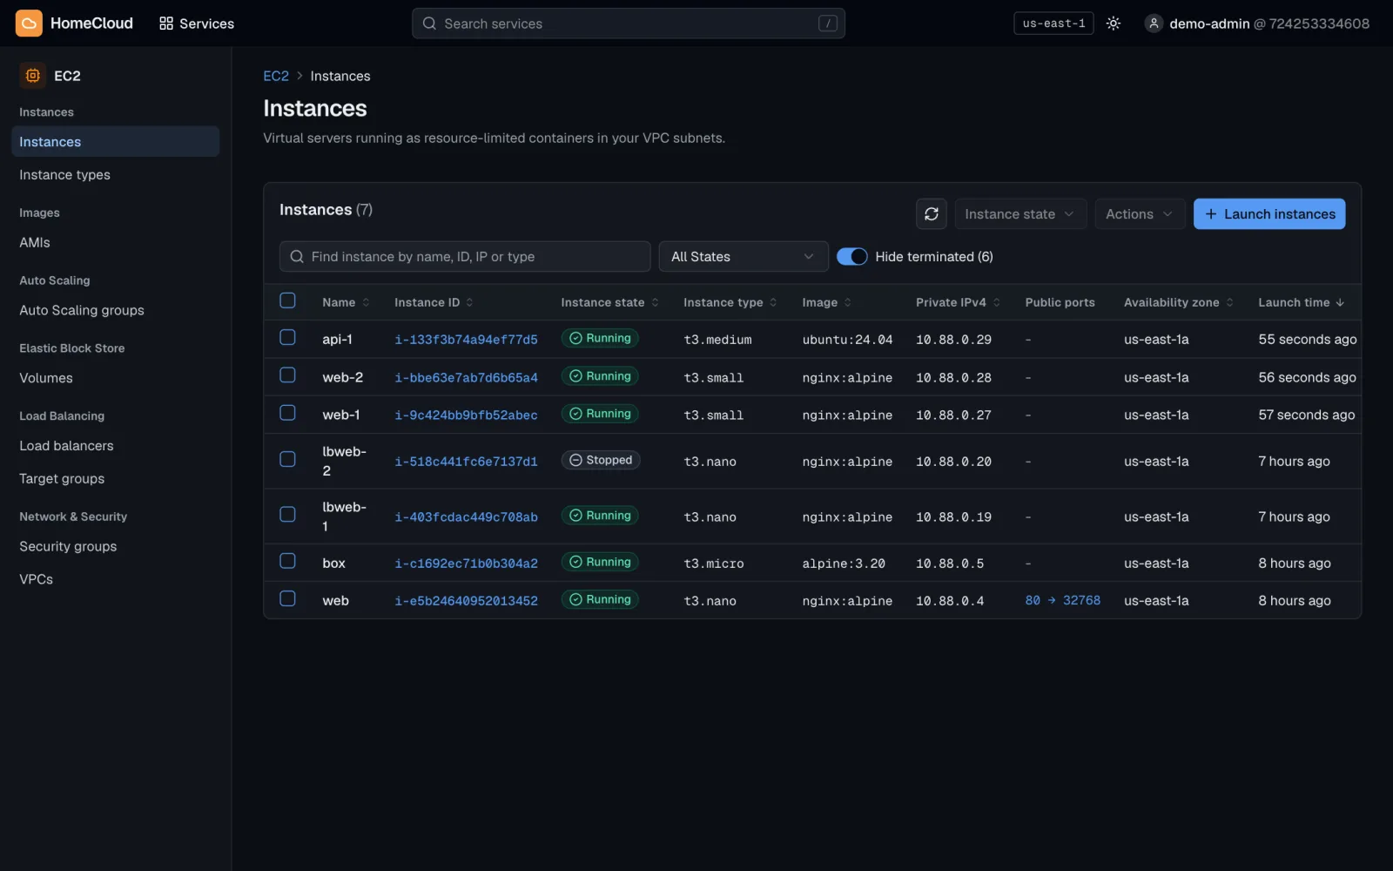
Task: Sort by Name column arrows
Action: point(367,303)
